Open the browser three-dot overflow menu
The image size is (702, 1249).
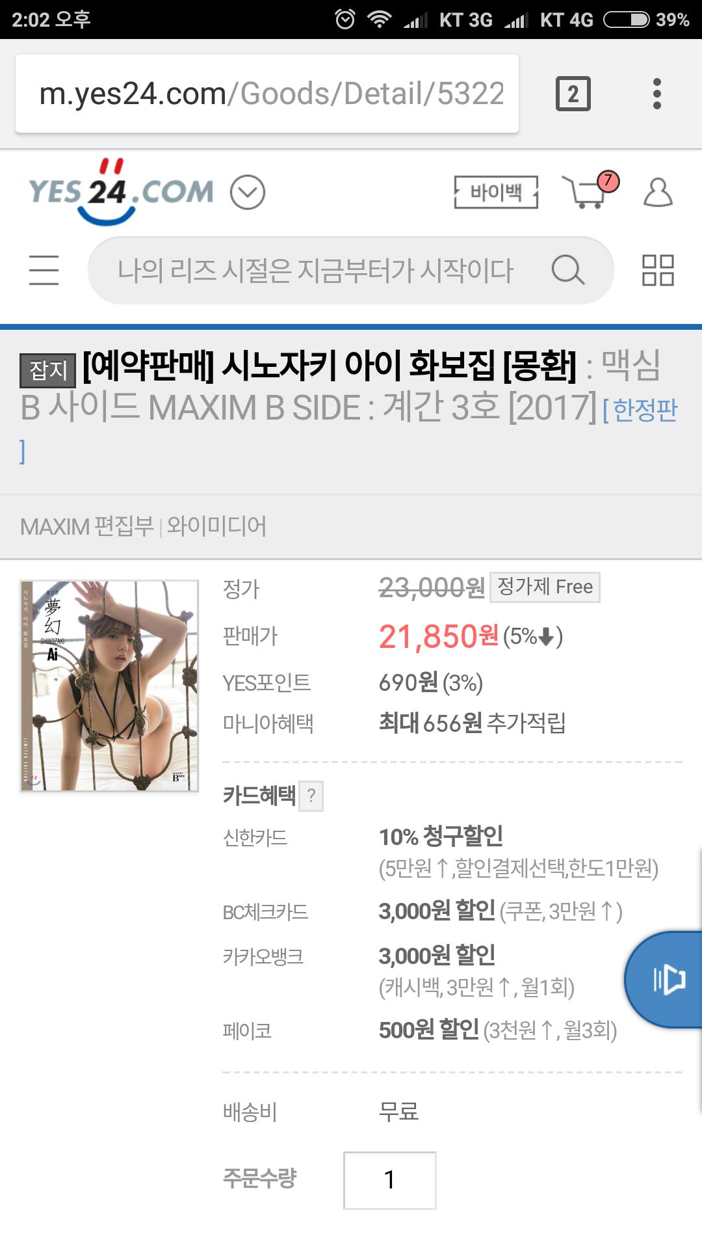coord(657,94)
